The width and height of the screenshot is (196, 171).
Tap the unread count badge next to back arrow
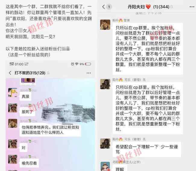point(109,7)
